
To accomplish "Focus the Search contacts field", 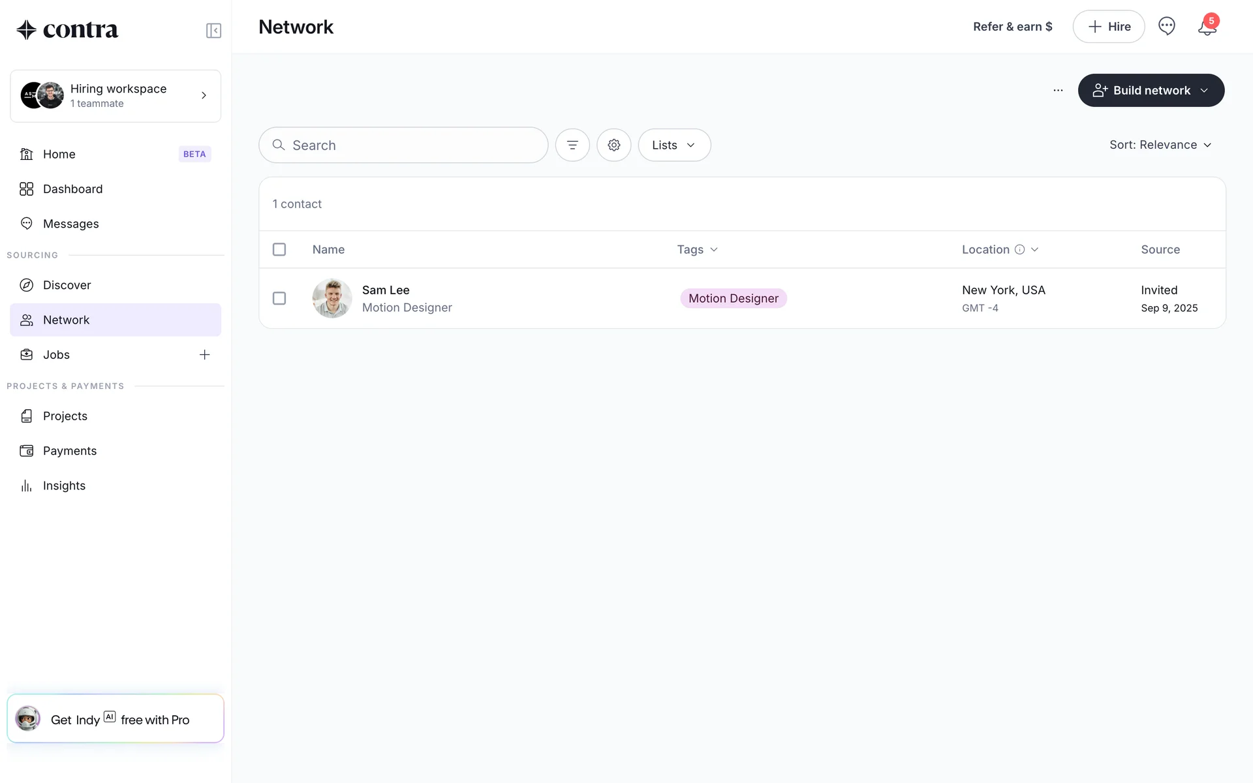I will pyautogui.click(x=411, y=145).
